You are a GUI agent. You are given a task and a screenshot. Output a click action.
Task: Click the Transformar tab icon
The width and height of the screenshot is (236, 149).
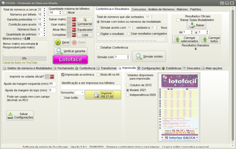tap(98, 68)
